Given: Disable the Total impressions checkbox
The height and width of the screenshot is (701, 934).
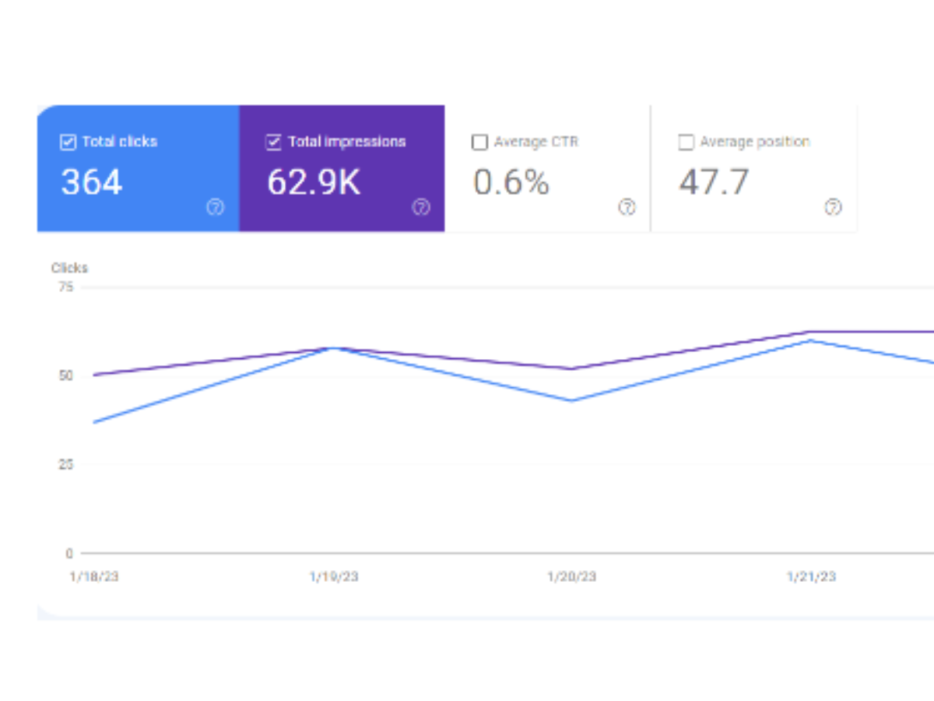Looking at the screenshot, I should pos(273,142).
